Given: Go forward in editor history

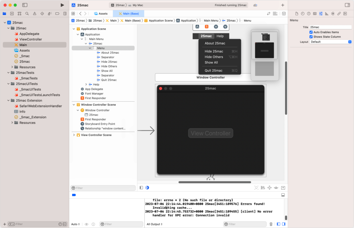Looking at the screenshot, I should 85,14.
